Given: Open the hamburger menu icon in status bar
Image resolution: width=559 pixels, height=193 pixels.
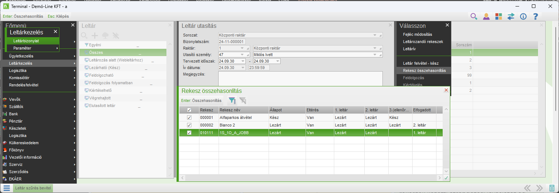Looking at the screenshot, I should (7, 188).
